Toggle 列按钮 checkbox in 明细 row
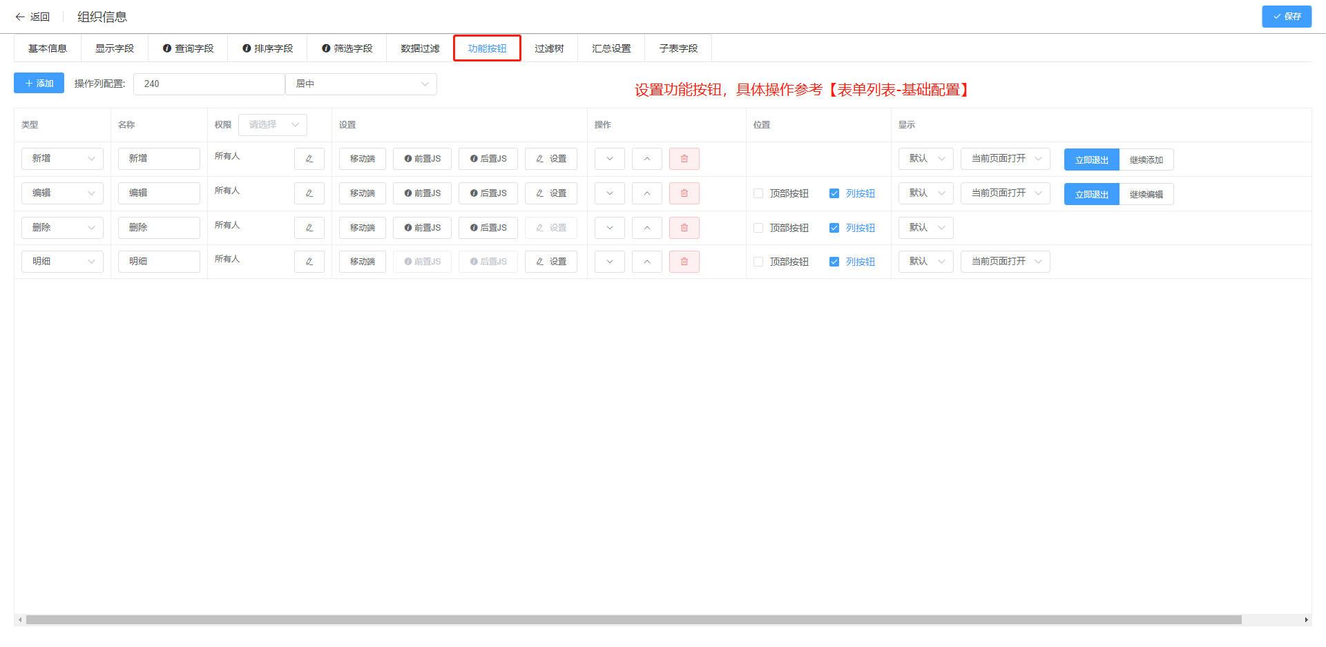This screenshot has width=1326, height=647. point(834,262)
